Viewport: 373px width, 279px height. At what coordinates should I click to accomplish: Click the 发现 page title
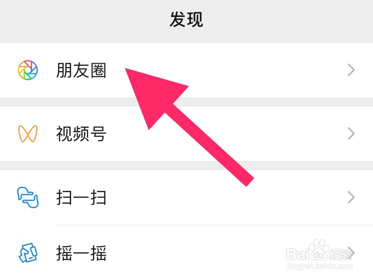[x=186, y=20]
